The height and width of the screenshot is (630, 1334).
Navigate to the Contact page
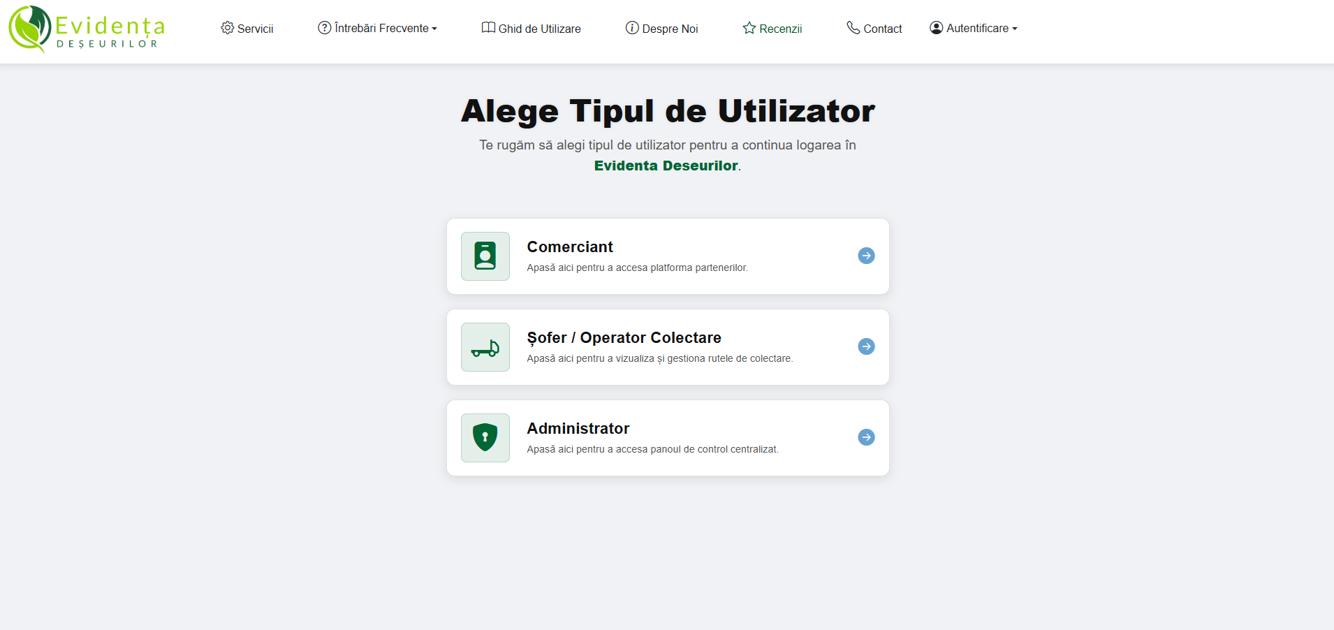874,29
